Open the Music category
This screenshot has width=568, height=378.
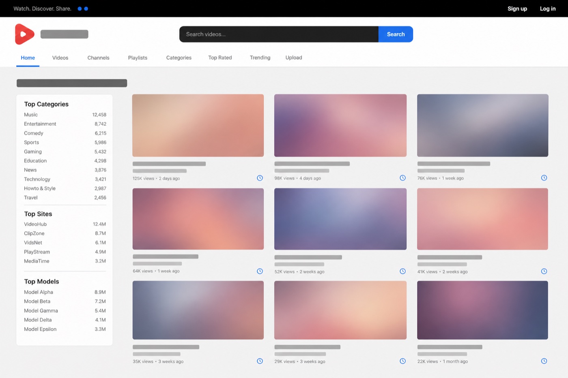(x=31, y=115)
